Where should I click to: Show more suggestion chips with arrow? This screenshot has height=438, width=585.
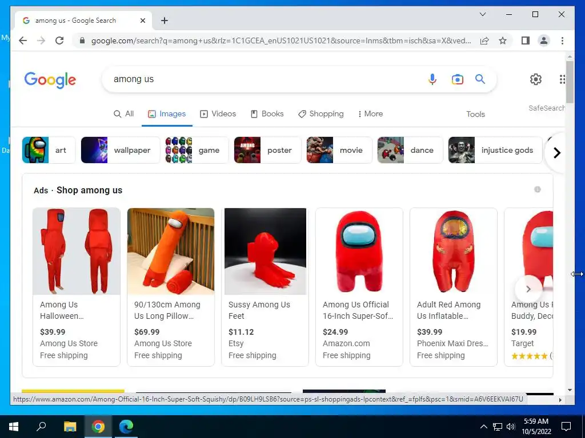[556, 153]
